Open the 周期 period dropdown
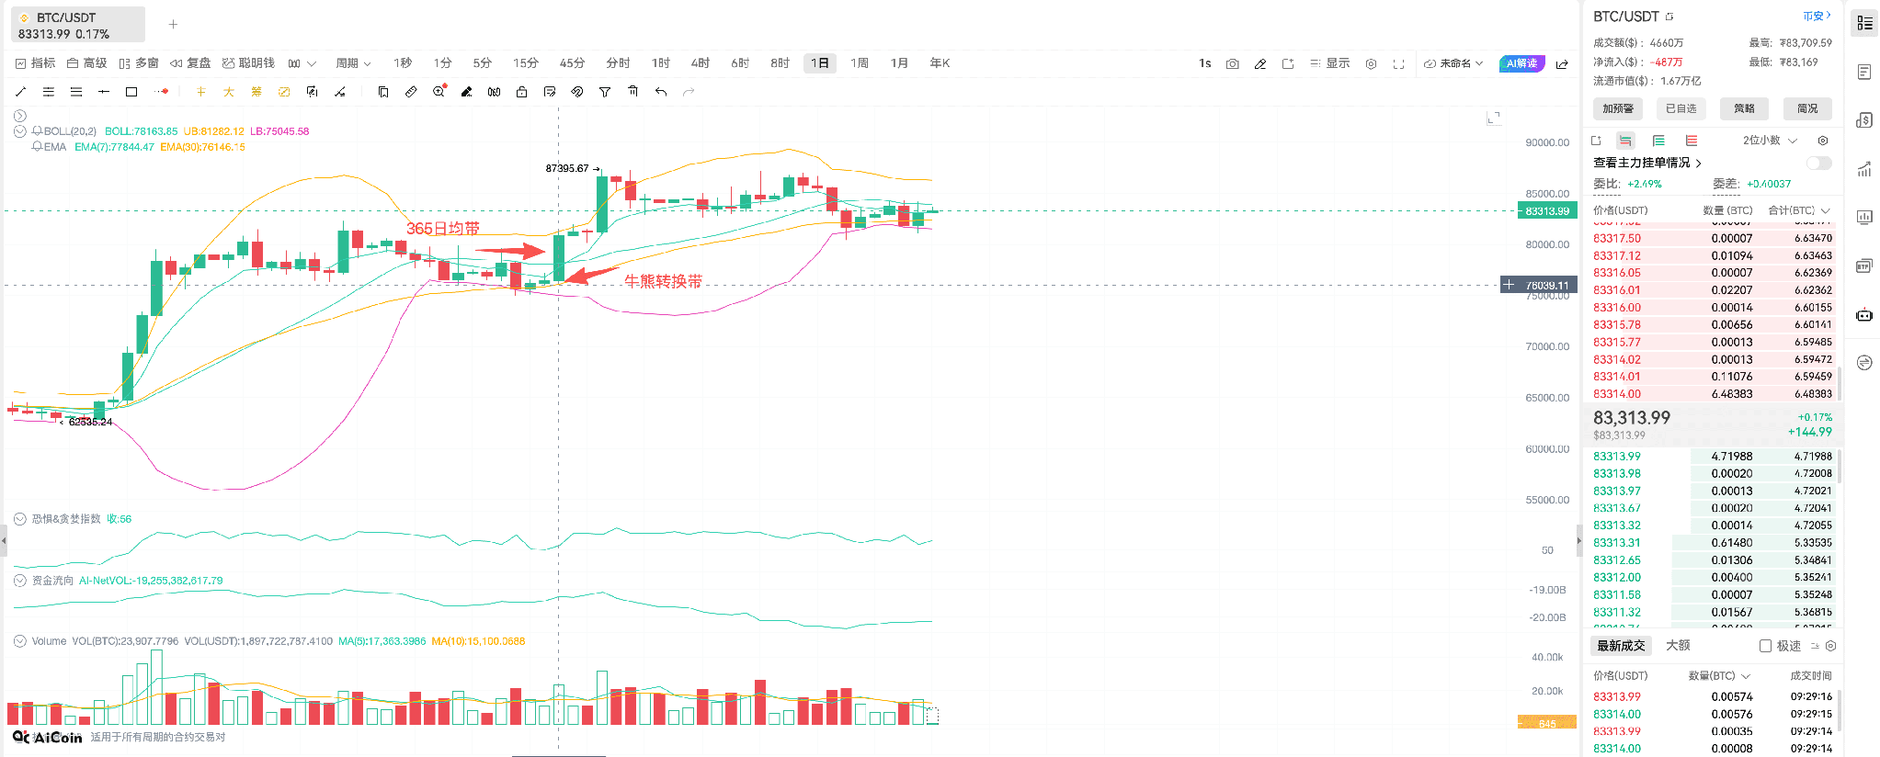Screen dimensions: 1880x757 point(353,63)
